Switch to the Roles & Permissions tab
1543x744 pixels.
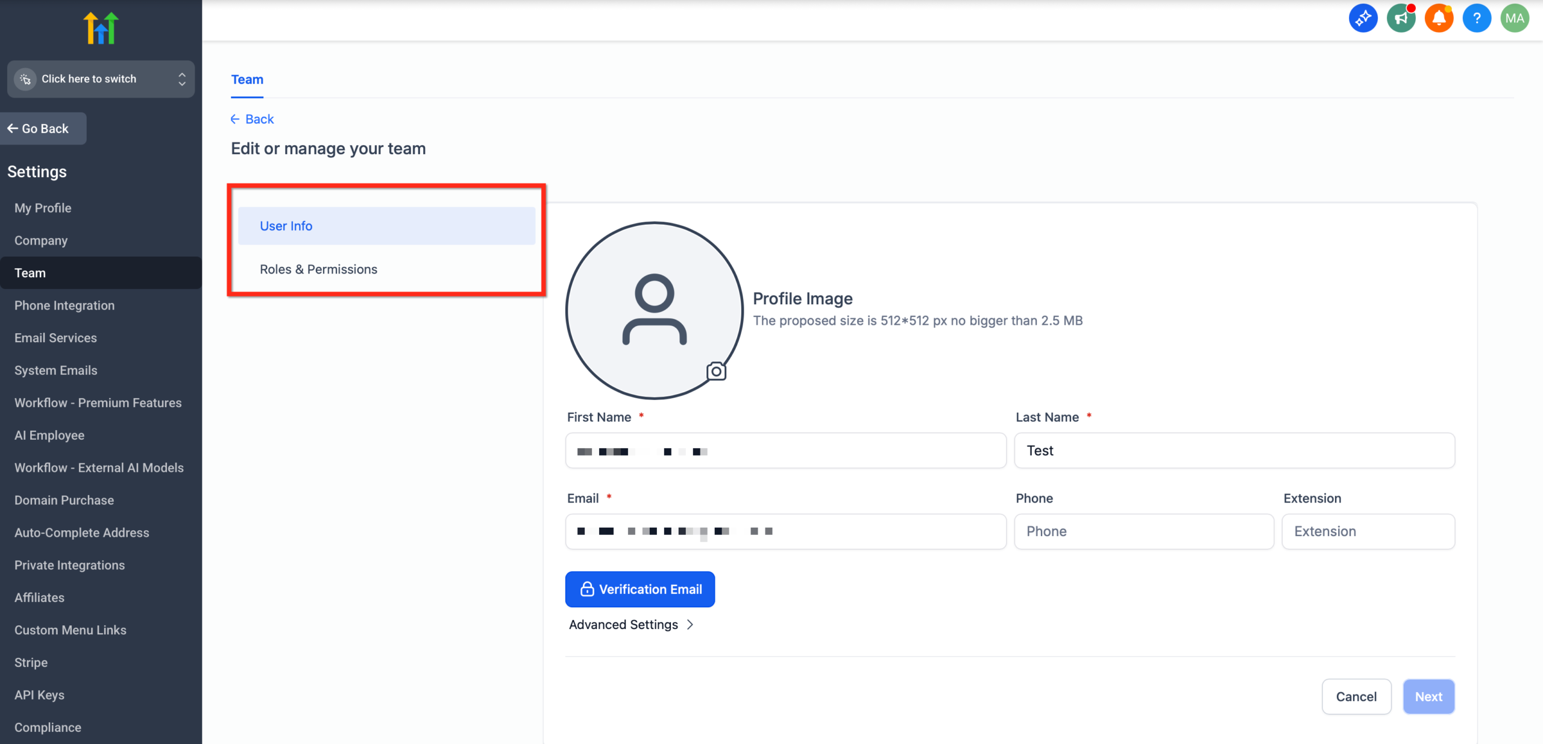click(x=318, y=269)
